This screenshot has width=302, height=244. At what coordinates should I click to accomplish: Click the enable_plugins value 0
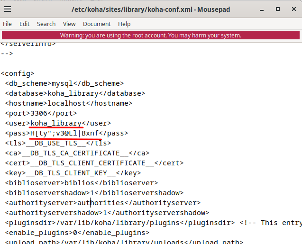[75, 233]
